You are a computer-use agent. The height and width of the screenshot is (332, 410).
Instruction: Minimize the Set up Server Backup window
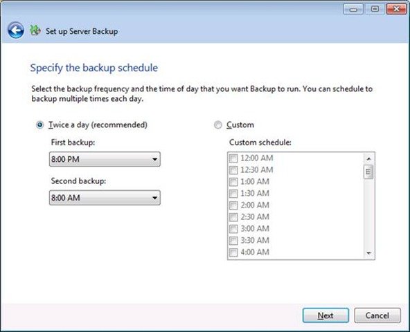(353, 10)
